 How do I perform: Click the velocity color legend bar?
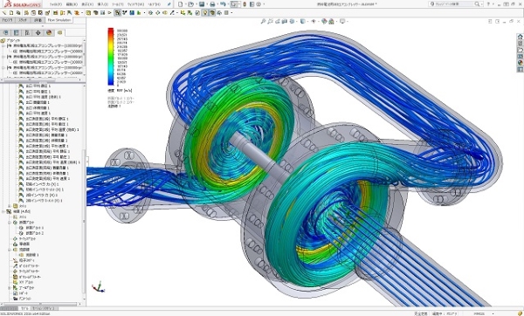(111, 57)
